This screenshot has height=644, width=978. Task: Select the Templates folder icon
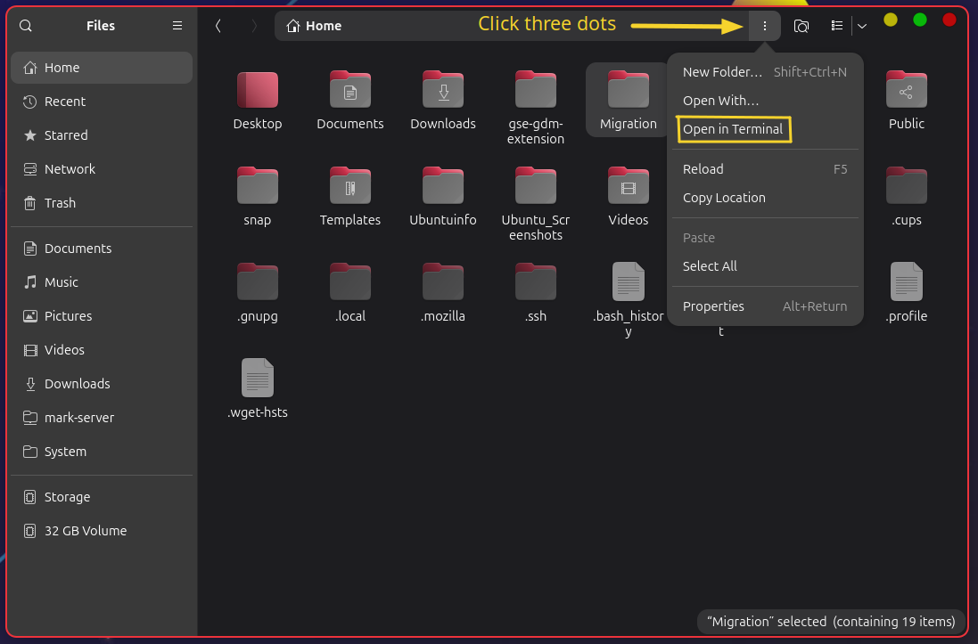[x=350, y=186]
